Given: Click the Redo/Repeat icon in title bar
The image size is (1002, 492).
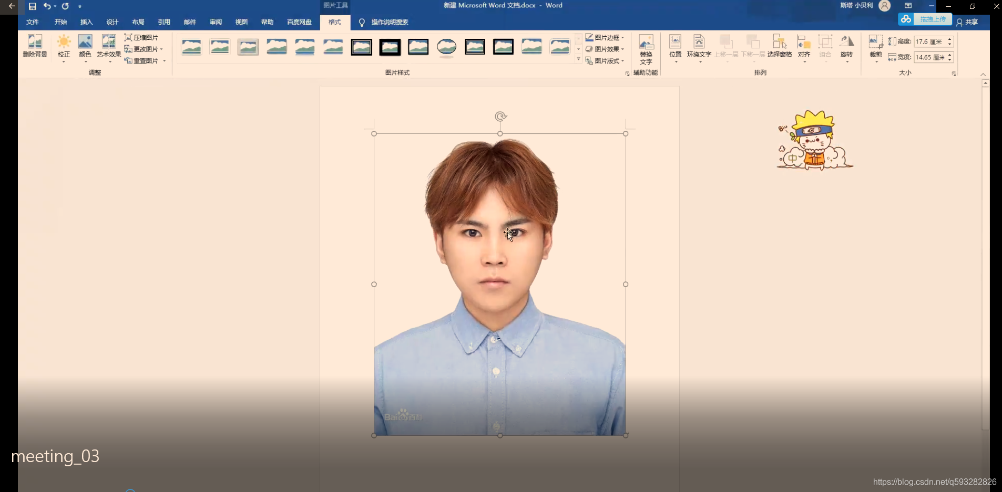Looking at the screenshot, I should click(x=65, y=6).
